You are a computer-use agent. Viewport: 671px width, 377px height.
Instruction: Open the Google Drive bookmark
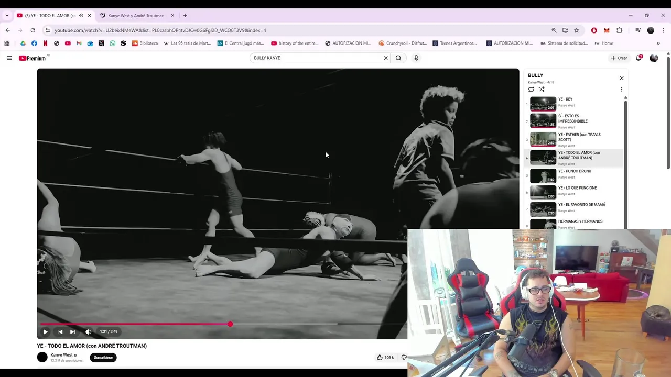[23, 43]
